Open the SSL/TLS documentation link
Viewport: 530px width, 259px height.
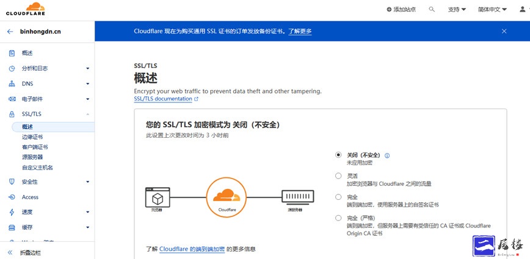point(163,99)
